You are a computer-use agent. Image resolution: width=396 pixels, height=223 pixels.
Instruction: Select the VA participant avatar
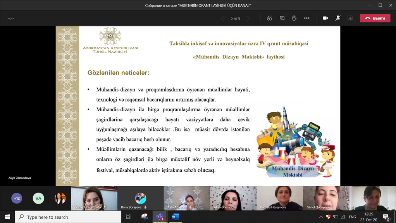[x=38, y=198]
